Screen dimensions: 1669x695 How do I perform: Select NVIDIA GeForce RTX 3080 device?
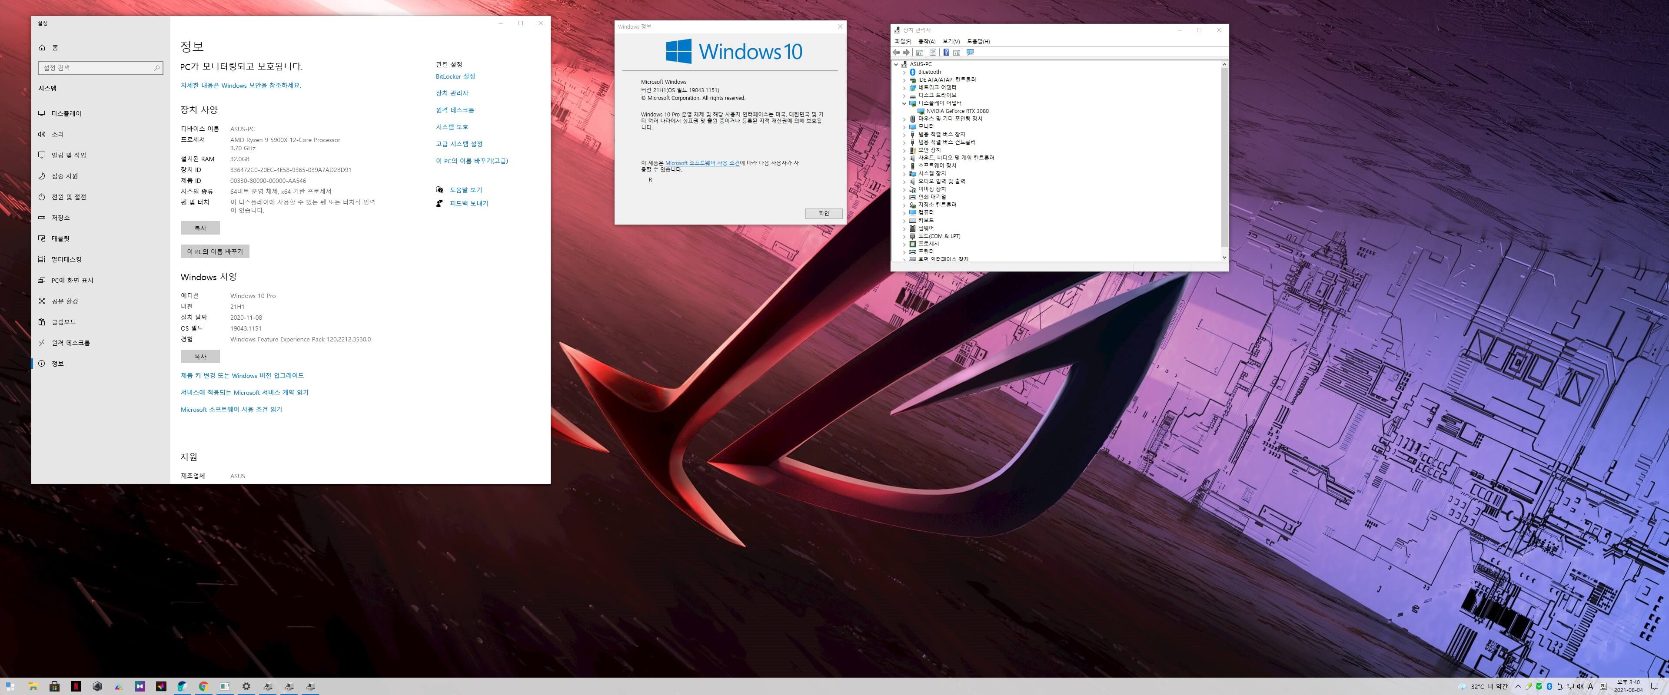[x=957, y=111]
